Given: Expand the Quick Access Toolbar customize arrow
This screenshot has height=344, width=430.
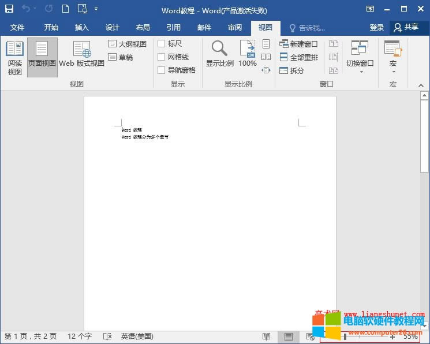Looking at the screenshot, I should pos(96,9).
